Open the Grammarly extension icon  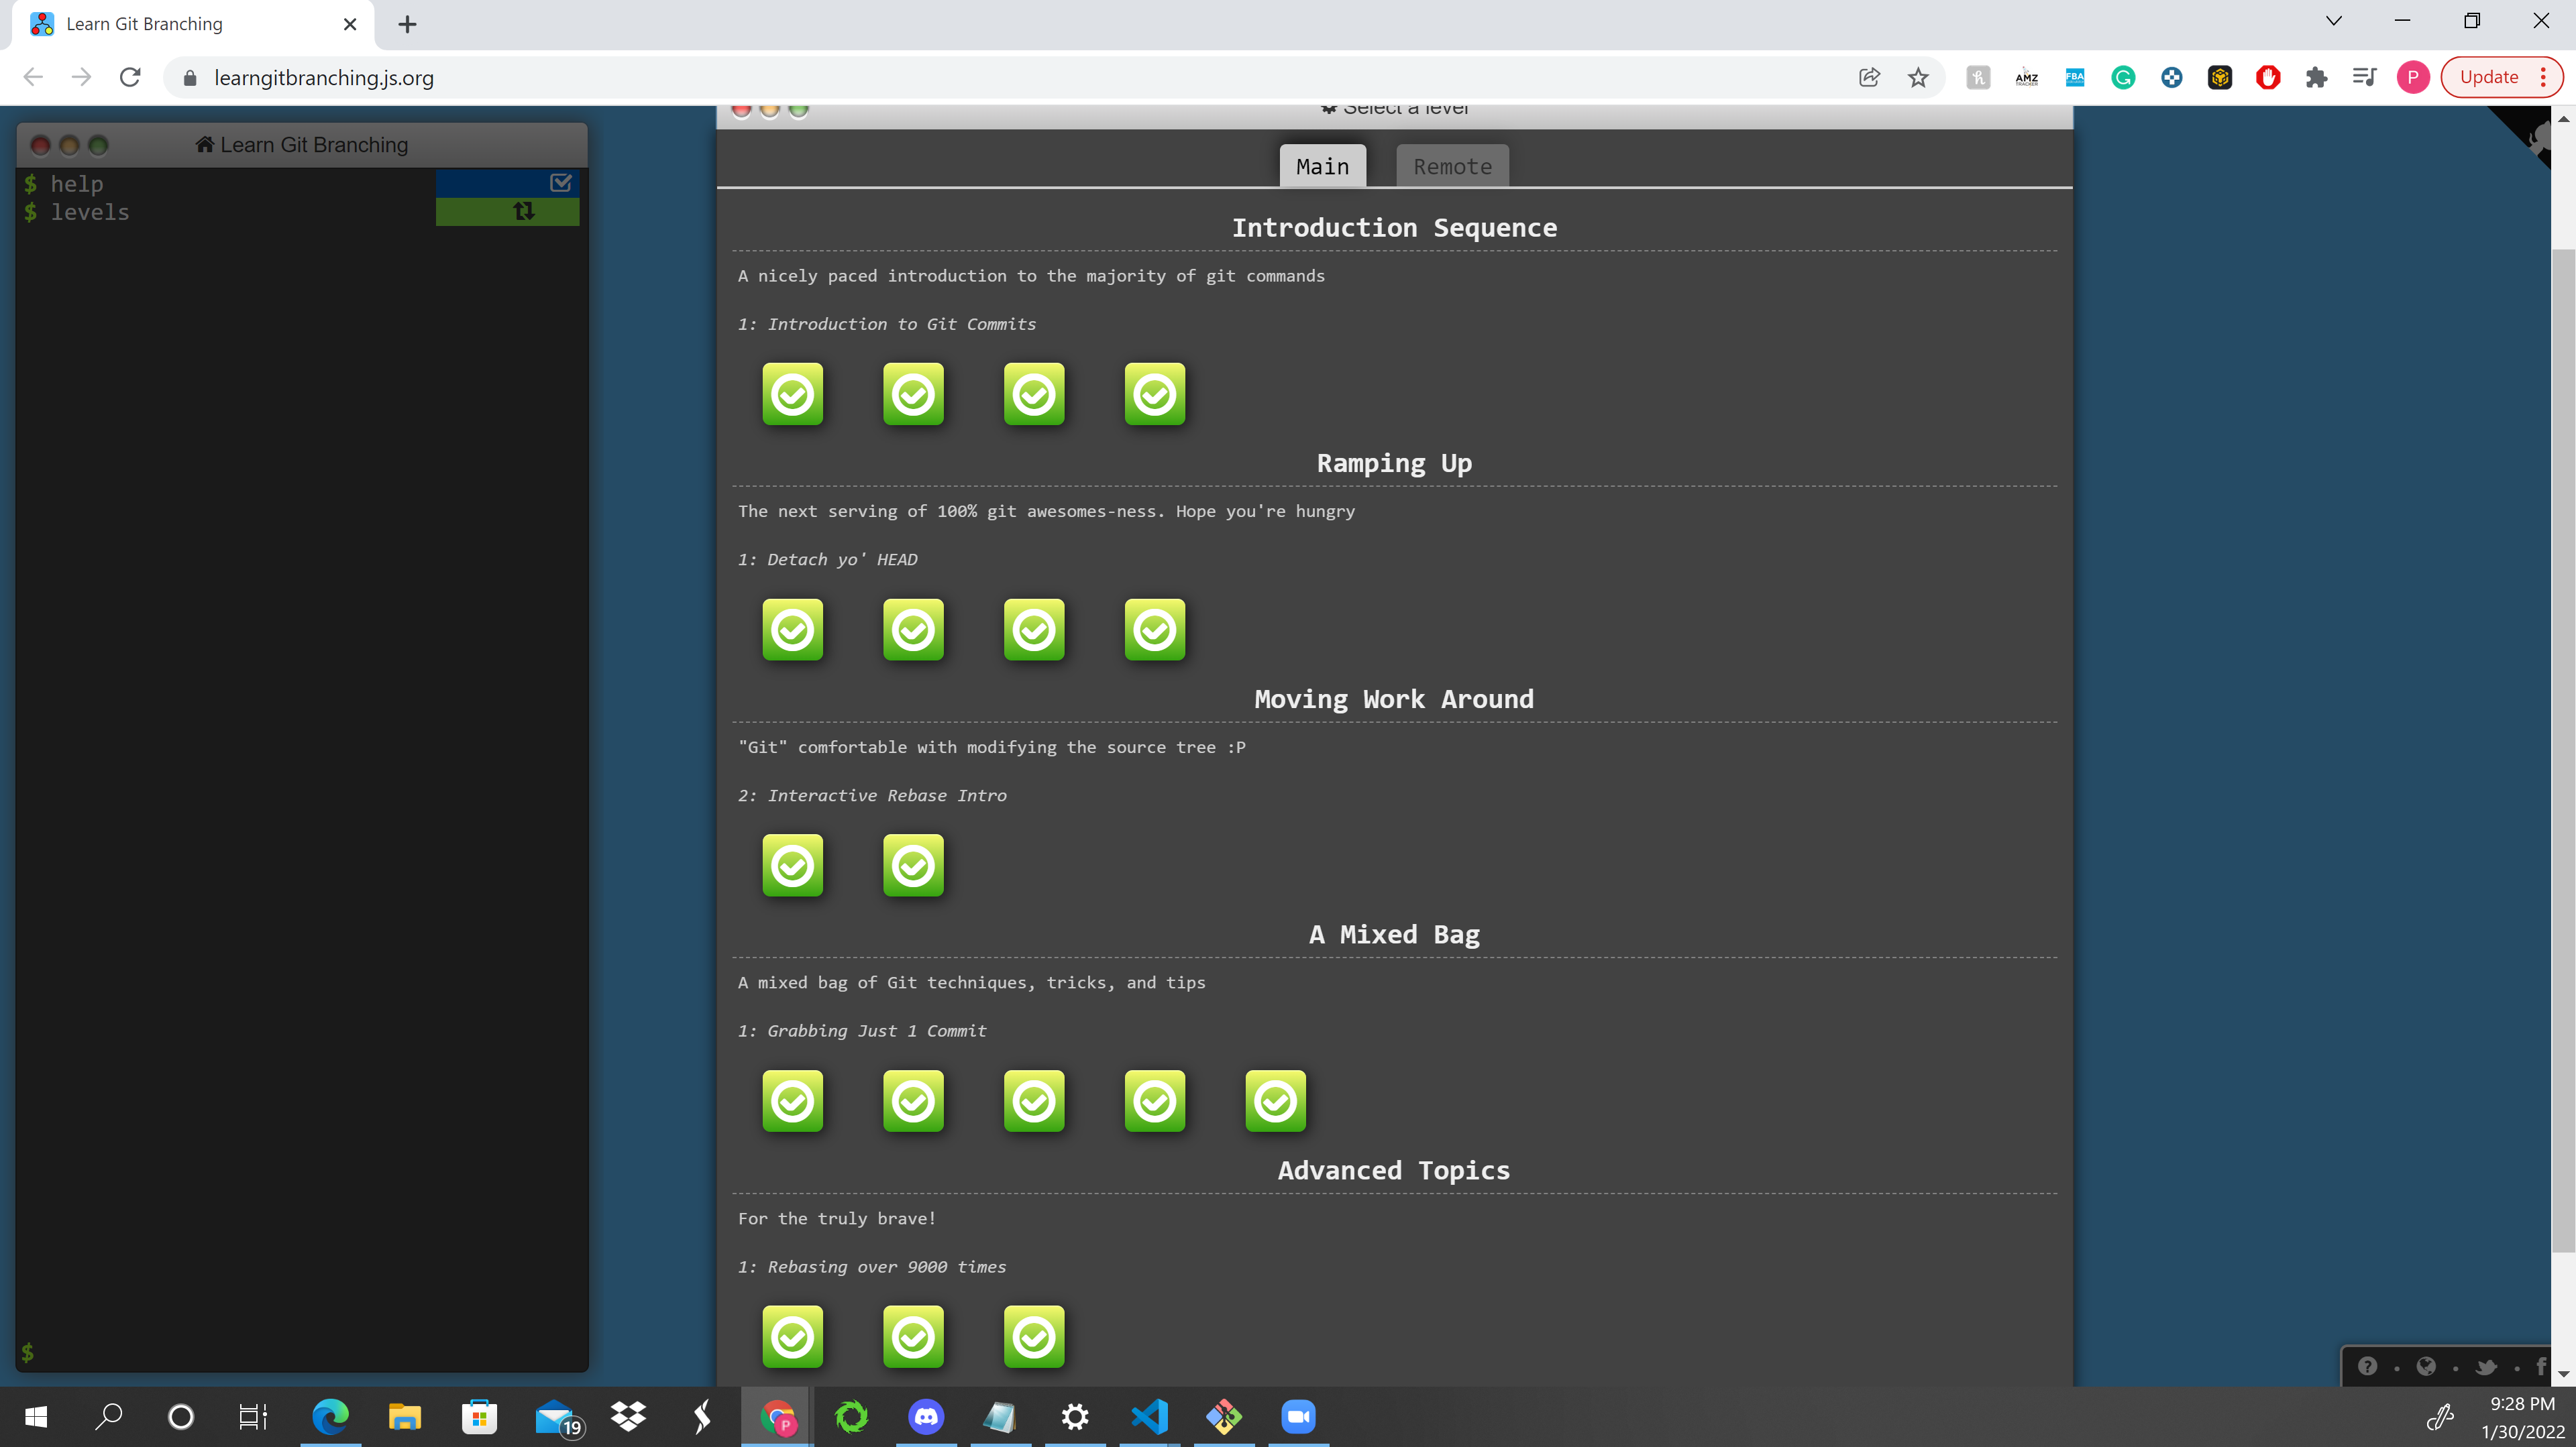click(x=2123, y=77)
